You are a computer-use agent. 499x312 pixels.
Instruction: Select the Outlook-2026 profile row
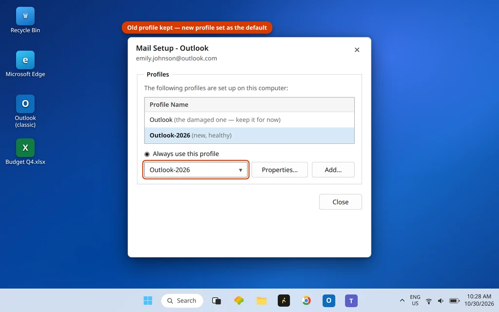[x=249, y=136]
